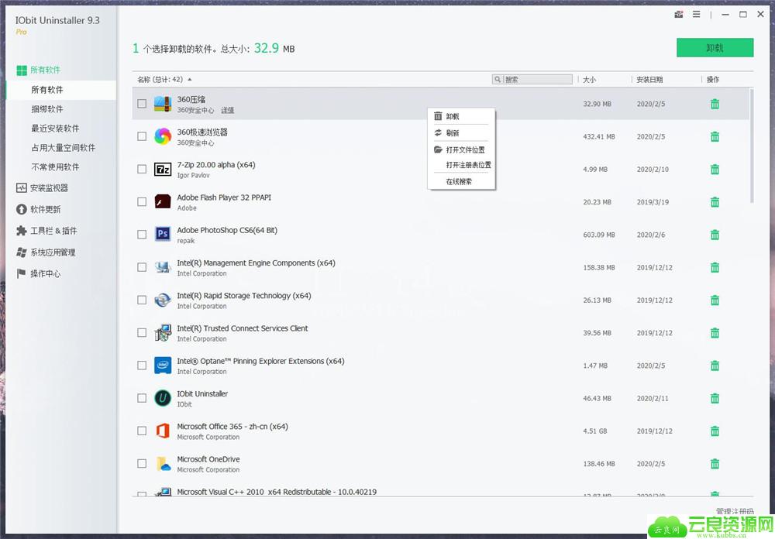775x539 pixels.
Task: Open 系统应用管理 in sidebar
Action: click(x=53, y=252)
